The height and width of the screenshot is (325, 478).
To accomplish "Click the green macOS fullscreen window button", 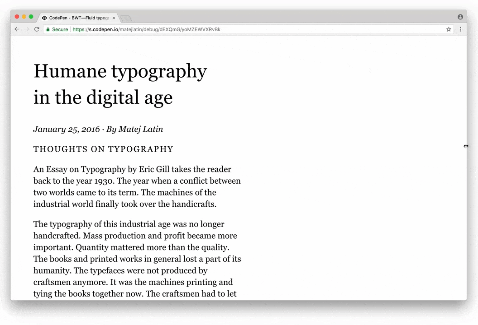I will pyautogui.click(x=31, y=17).
